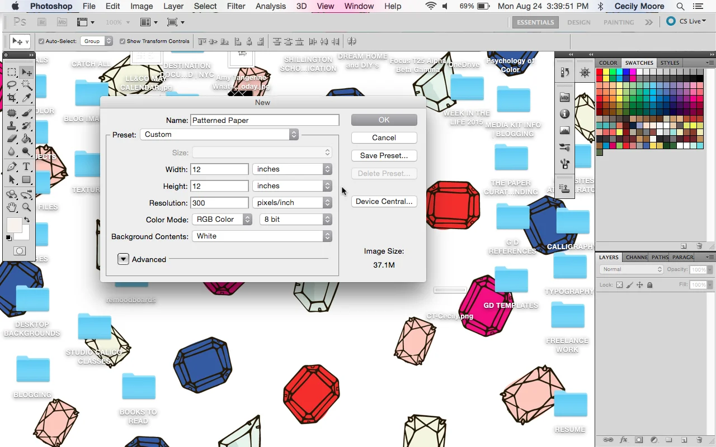Click the Device Central button

click(384, 202)
